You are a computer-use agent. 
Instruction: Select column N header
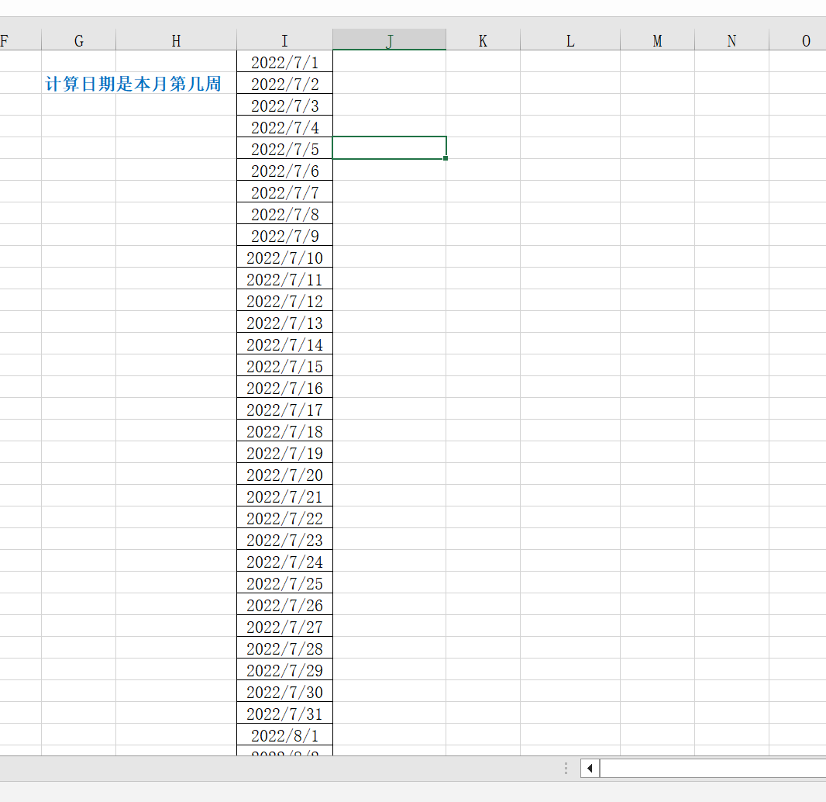731,40
